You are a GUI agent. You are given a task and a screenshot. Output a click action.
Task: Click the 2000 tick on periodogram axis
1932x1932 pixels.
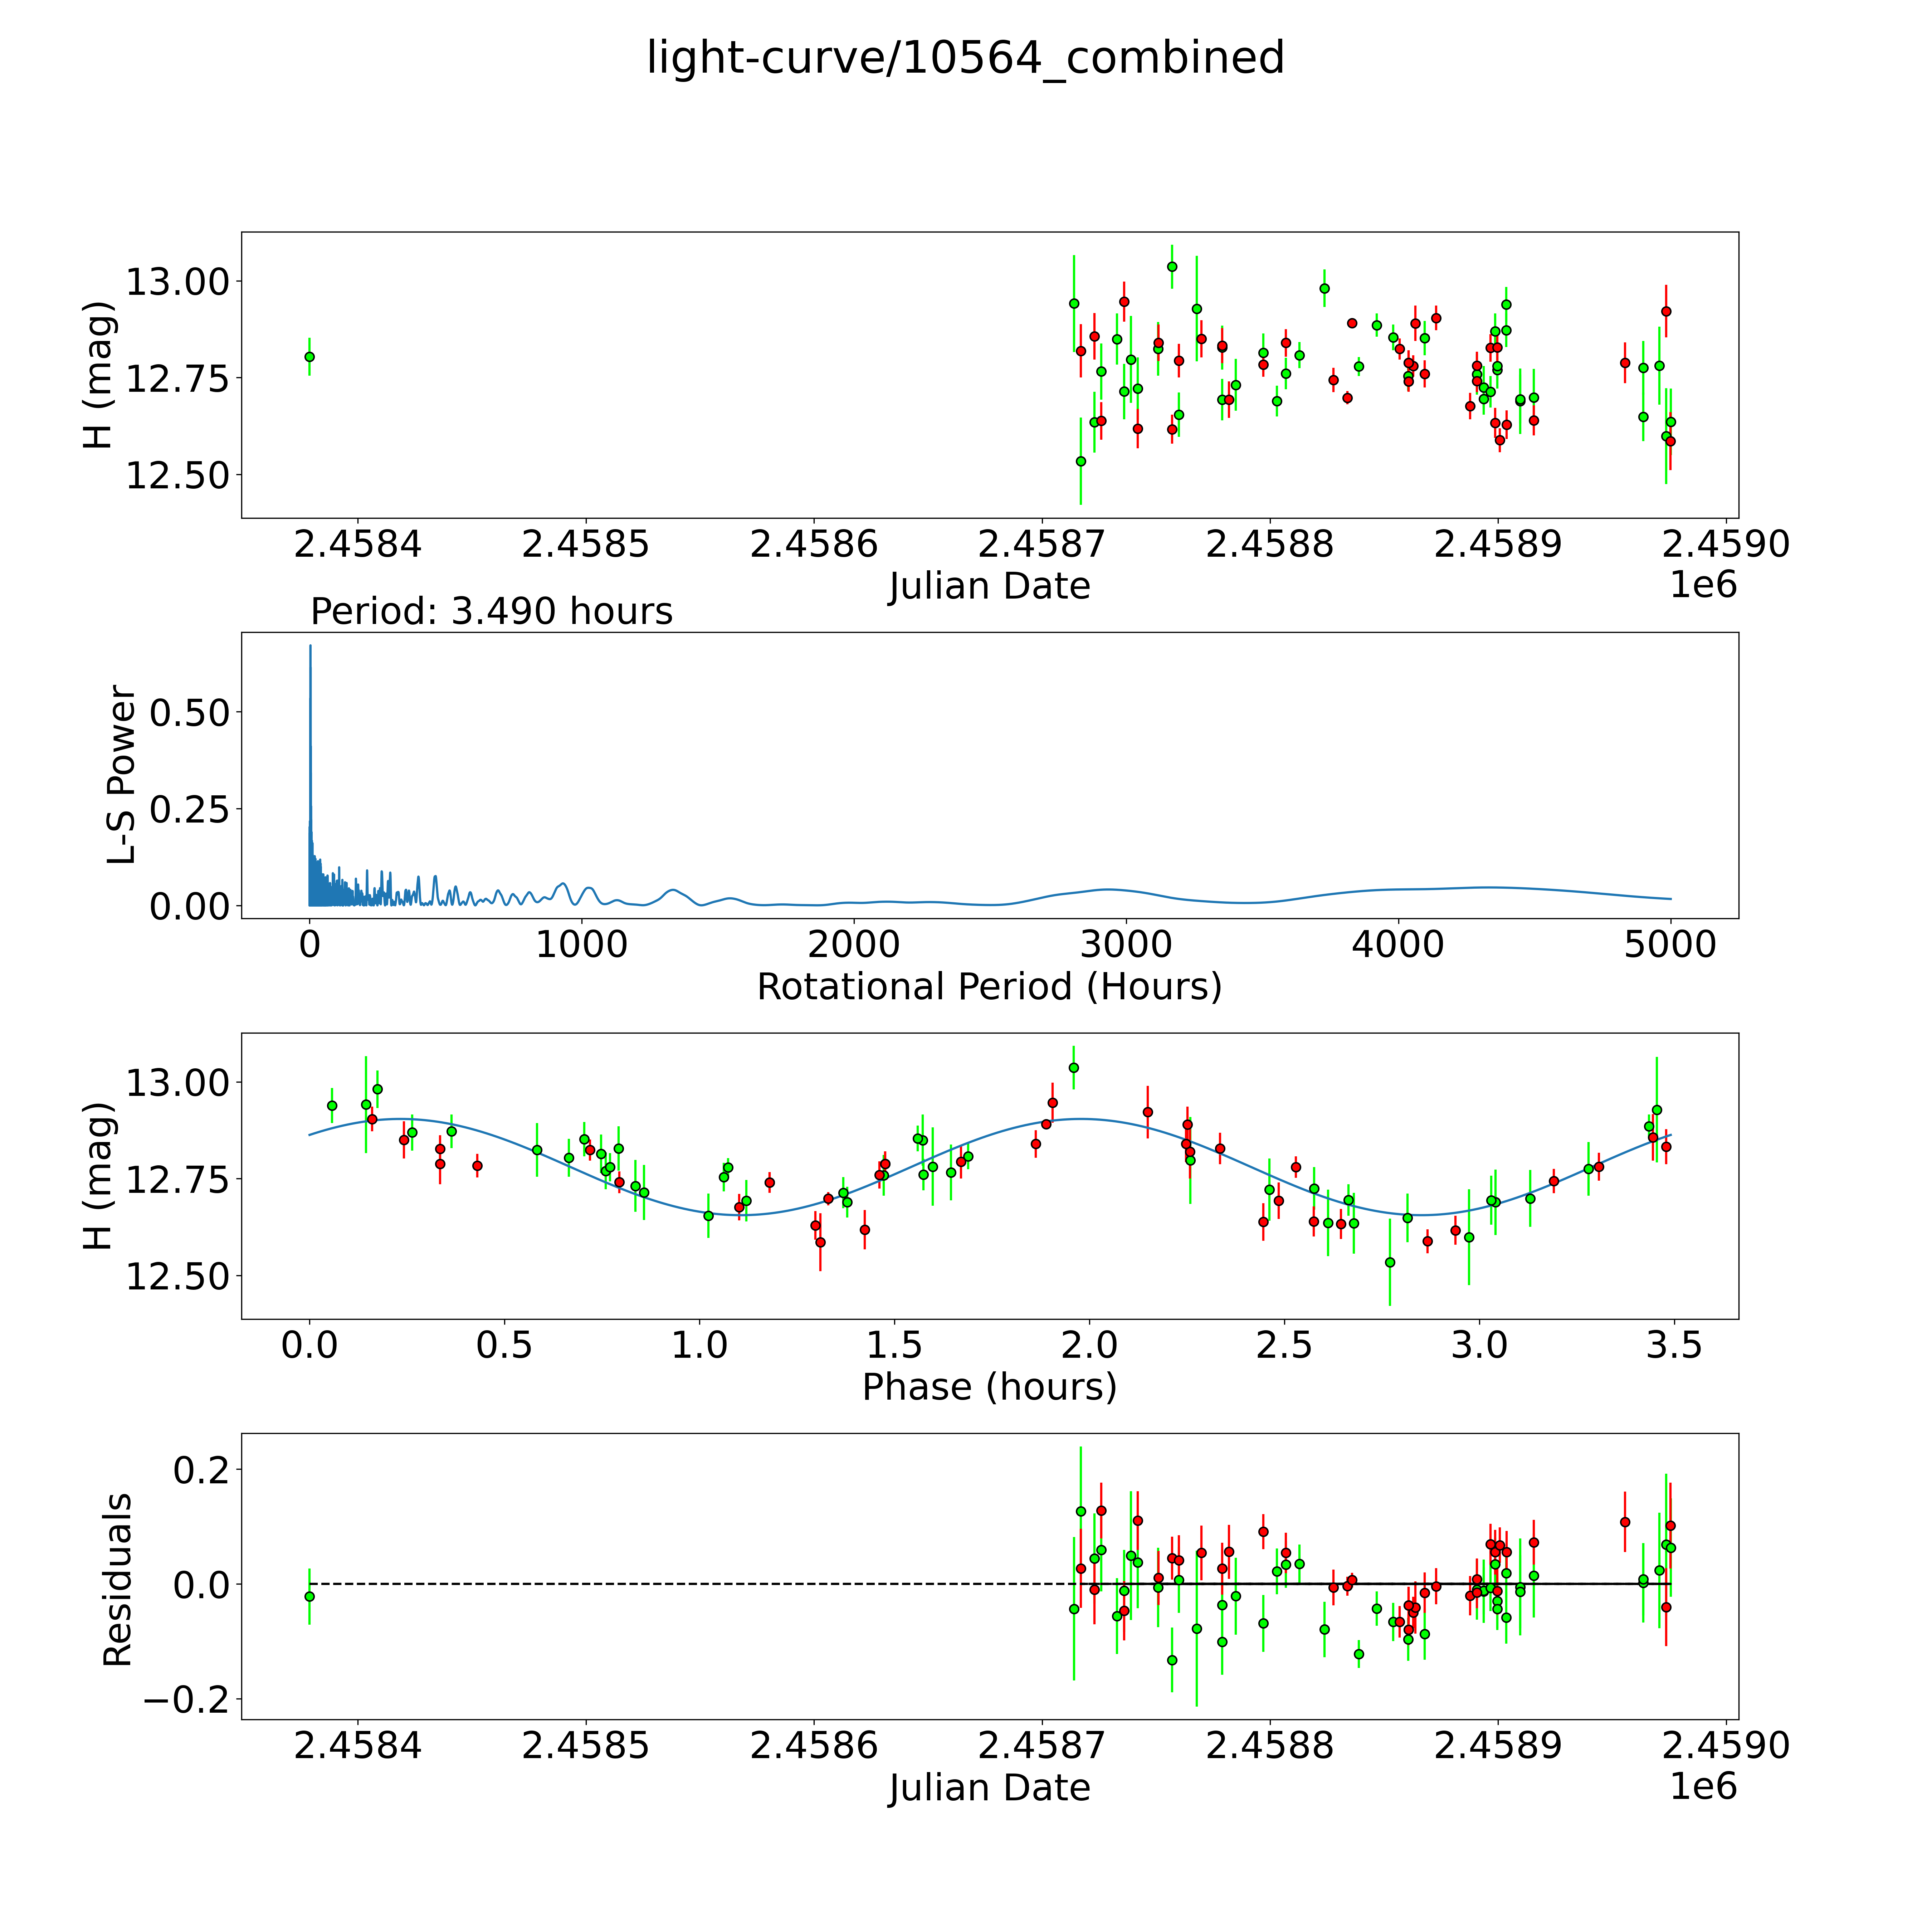(854, 945)
